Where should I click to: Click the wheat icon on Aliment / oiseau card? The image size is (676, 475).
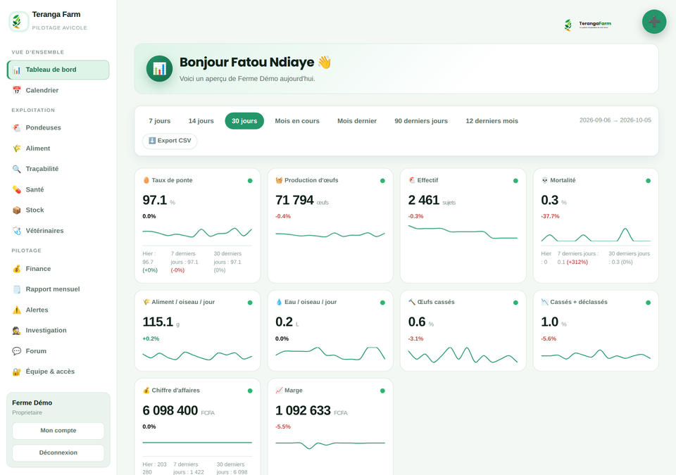pos(146,302)
